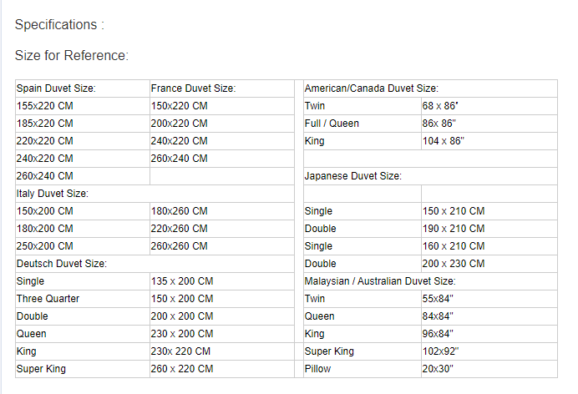Click the 260 x 220 CM Deutsch cell
Viewport: 578px width, 394px height.
pos(182,369)
